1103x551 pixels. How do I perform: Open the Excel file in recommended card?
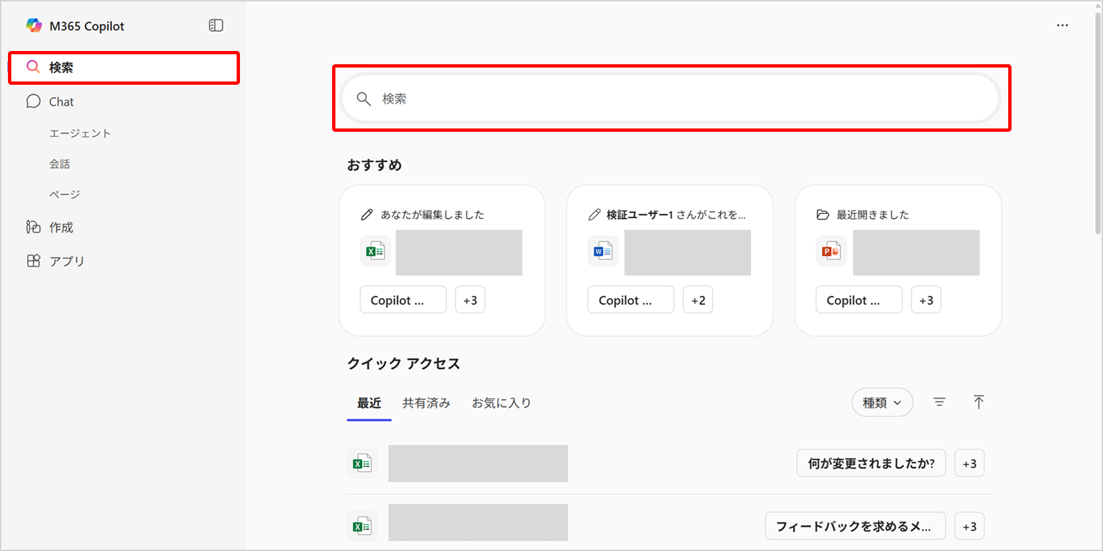tap(375, 252)
